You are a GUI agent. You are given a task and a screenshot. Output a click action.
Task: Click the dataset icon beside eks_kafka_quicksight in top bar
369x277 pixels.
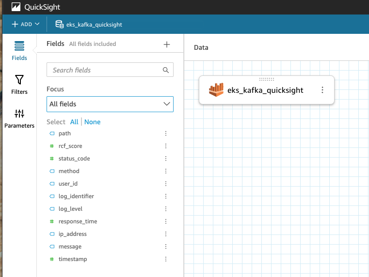pyautogui.click(x=59, y=24)
